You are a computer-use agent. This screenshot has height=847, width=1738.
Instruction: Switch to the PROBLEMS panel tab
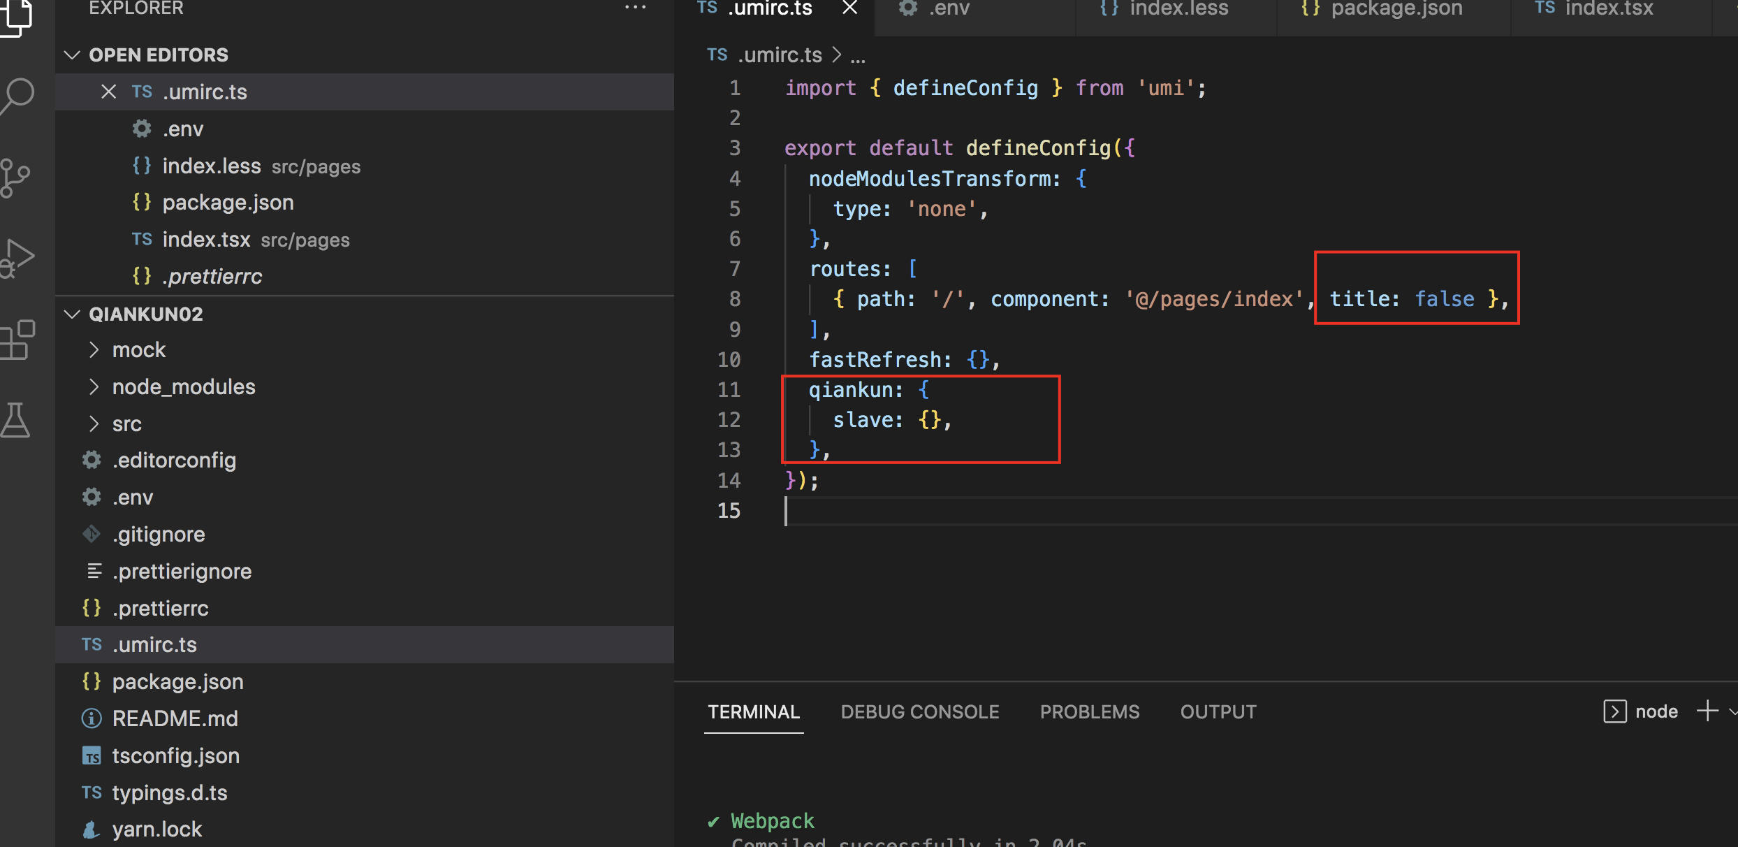pos(1089,711)
